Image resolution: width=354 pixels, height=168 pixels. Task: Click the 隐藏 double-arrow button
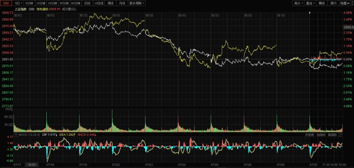click(345, 3)
